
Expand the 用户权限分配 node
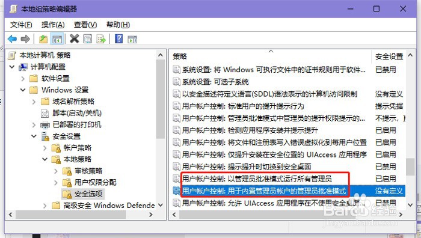pos(56,183)
